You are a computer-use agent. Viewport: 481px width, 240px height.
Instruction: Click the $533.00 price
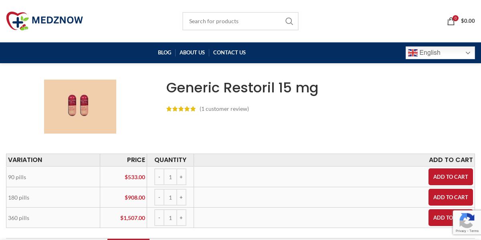coord(135,177)
